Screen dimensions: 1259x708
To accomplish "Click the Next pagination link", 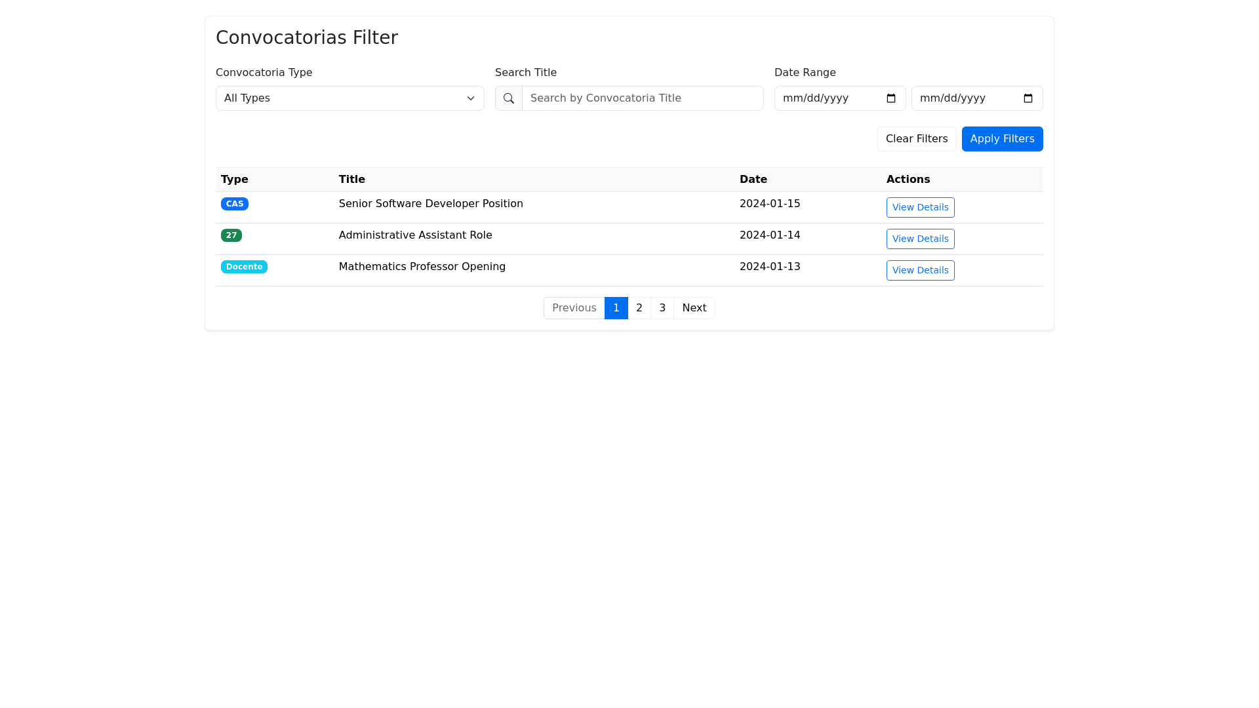I will (x=694, y=308).
